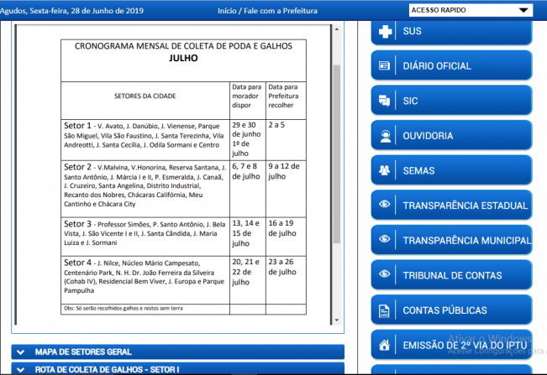Screen dimensions: 547x375
Task: Click the SUS medical cross icon
Action: tap(385, 31)
